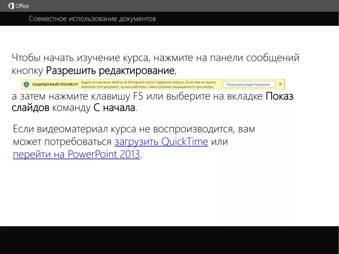The width and height of the screenshot is (339, 254).
Task: Click the bold text С начала
Action: 114,108
